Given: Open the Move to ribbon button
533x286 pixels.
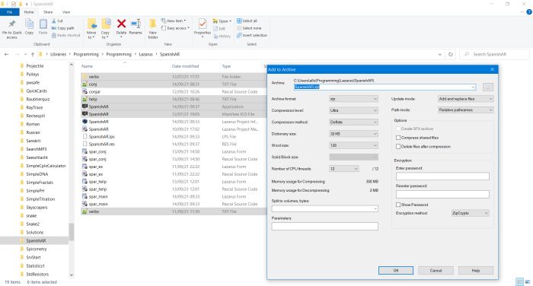Looking at the screenshot, I should [x=91, y=29].
